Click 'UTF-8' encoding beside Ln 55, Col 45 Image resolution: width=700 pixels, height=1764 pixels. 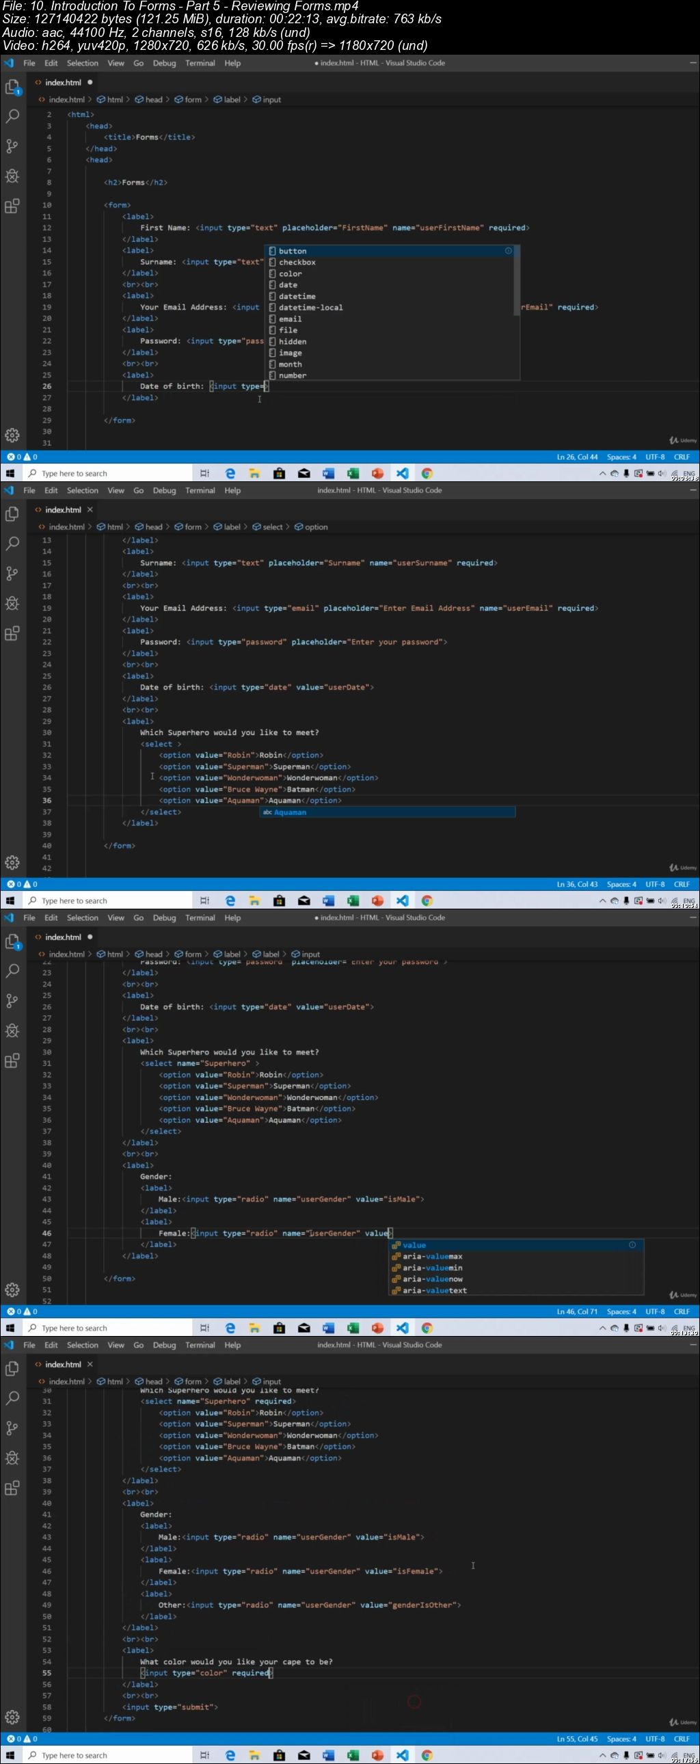655,1739
